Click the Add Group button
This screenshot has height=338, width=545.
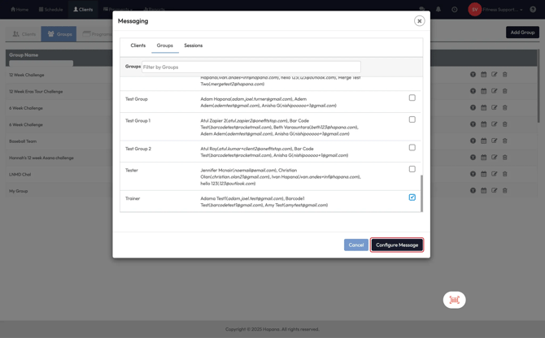[x=522, y=32]
